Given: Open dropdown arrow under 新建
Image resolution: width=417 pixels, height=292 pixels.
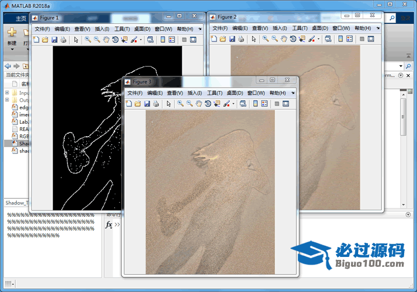Looking at the screenshot, I should [12, 50].
